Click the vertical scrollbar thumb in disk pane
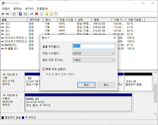The height and width of the screenshot is (125, 158). click(x=155, y=93)
